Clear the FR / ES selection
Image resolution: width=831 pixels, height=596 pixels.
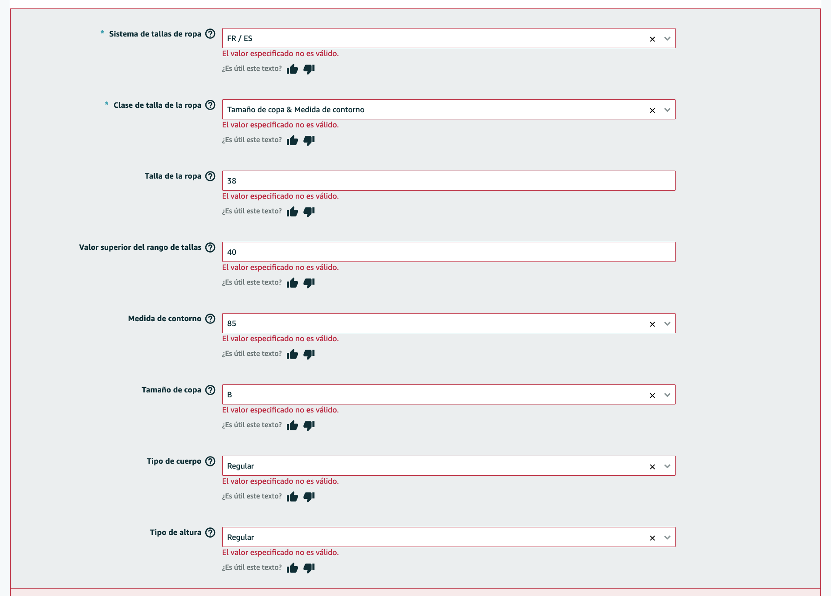[x=652, y=39]
